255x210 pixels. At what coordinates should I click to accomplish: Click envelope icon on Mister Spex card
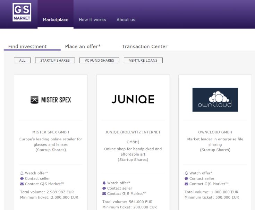click(x=22, y=184)
